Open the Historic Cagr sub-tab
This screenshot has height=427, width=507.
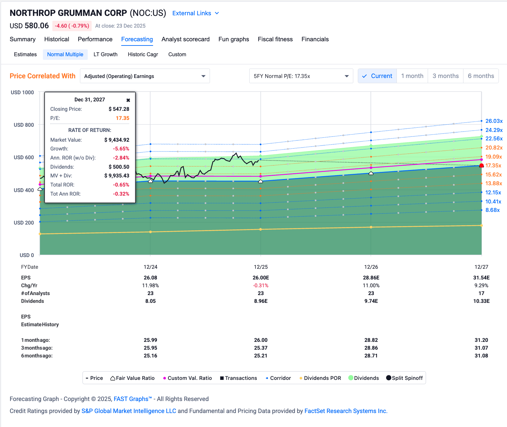[143, 54]
